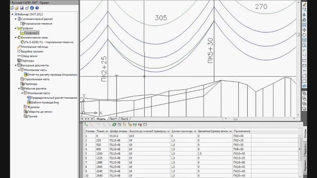Select the Array tool in right toolbar
317x178 pixels.
pos(304,25)
